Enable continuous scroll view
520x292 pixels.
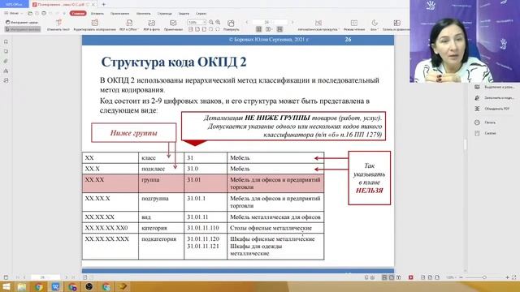point(279,29)
